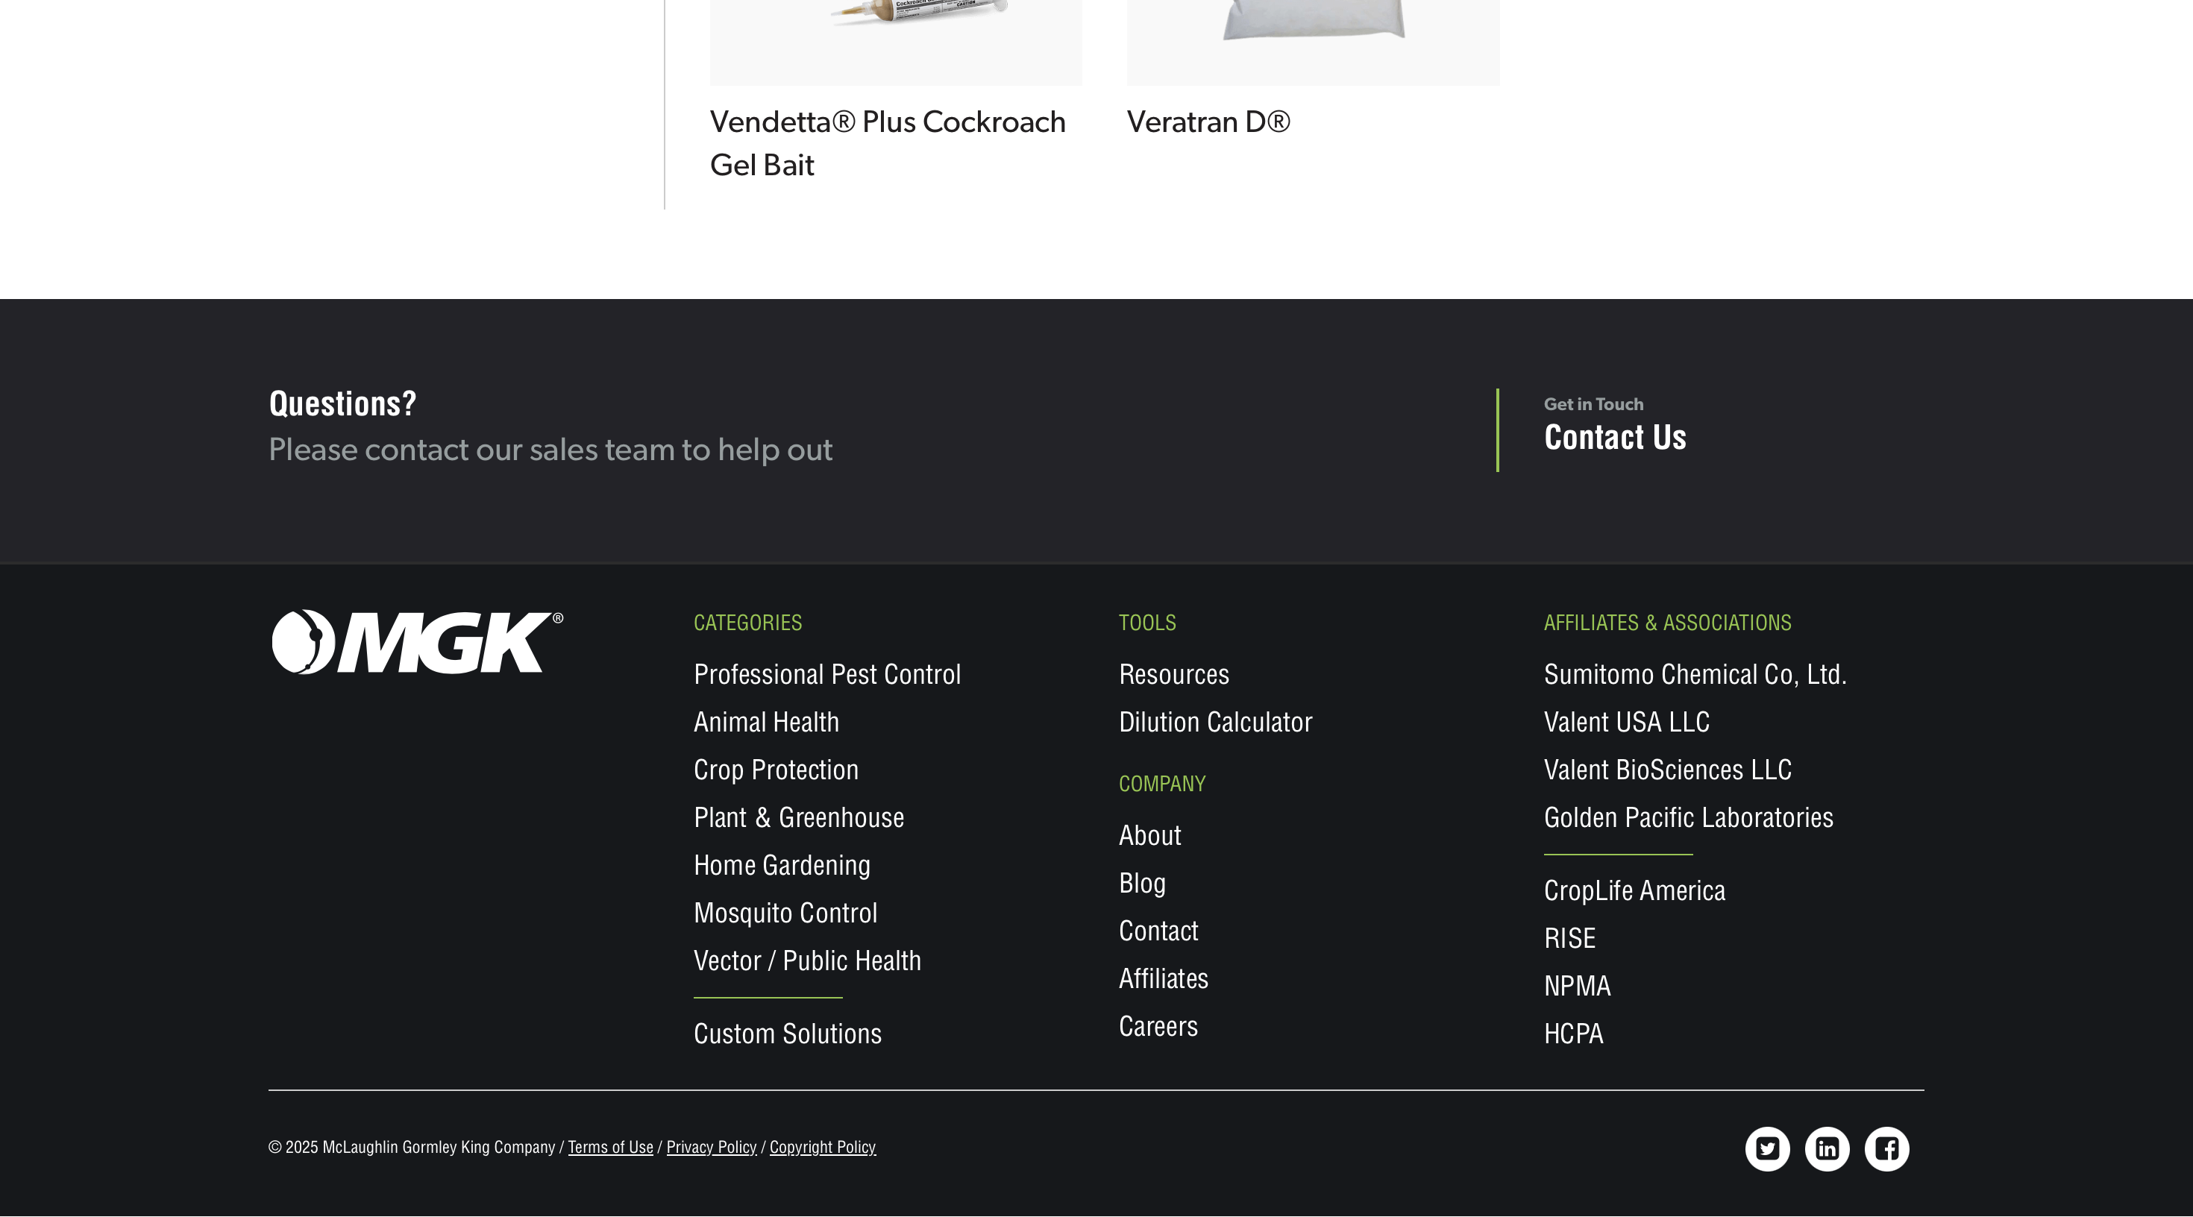Open MGK Facebook page icon
2193x1217 pixels.
click(x=1886, y=1149)
